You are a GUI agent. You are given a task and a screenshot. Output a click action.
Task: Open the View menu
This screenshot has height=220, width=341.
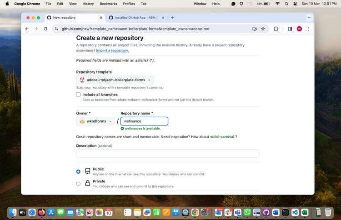73,4
